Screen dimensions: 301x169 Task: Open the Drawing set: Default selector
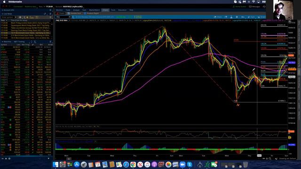(287, 159)
